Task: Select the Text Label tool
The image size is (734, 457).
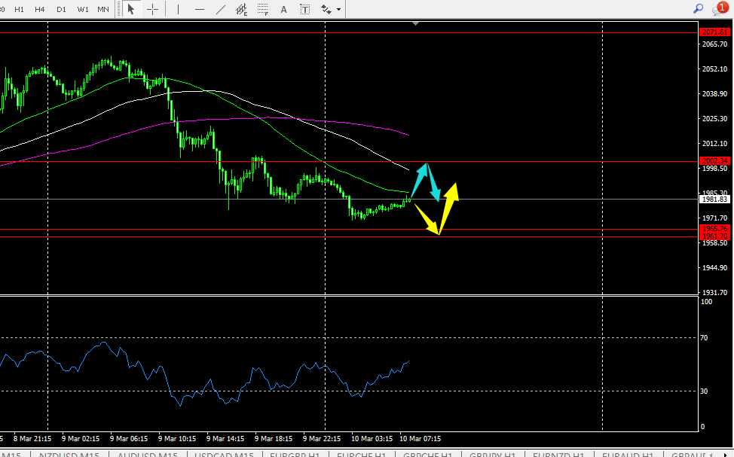Action: pyautogui.click(x=304, y=9)
